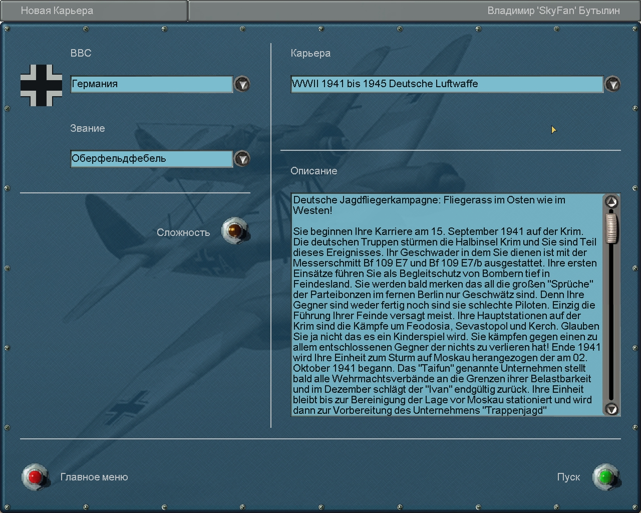Open the Сложность difficulty button
The height and width of the screenshot is (513, 641).
[x=235, y=230]
